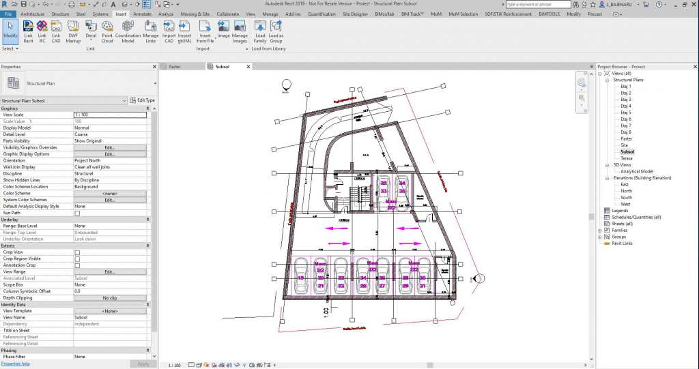The width and height of the screenshot is (699, 369).
Task: Click the Revit Links icon in browser
Action: coord(607,243)
